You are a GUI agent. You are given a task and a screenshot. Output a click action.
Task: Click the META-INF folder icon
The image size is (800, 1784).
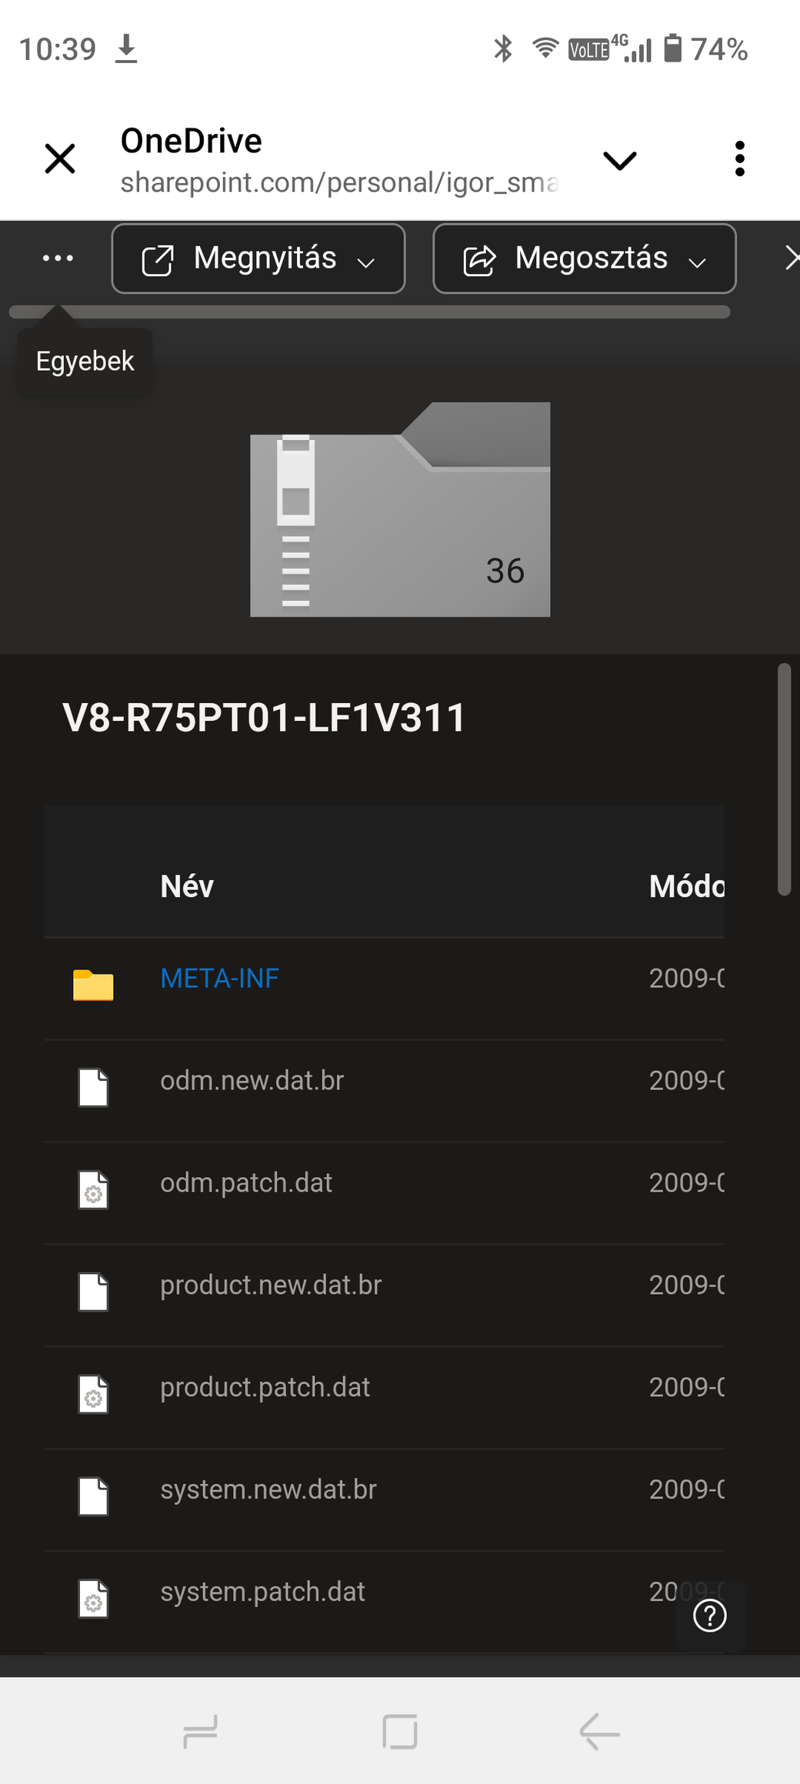[x=93, y=985]
